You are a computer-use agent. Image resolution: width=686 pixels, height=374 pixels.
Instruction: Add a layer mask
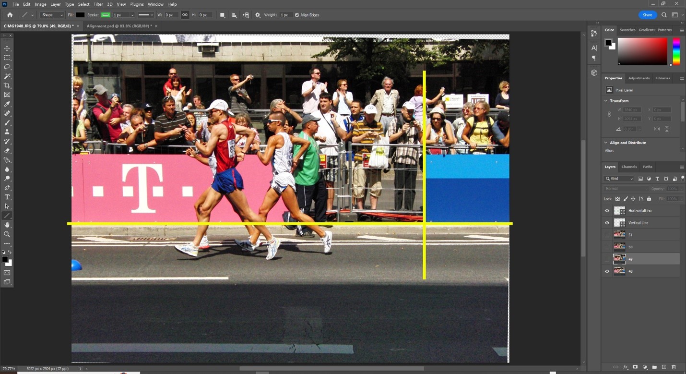(635, 367)
